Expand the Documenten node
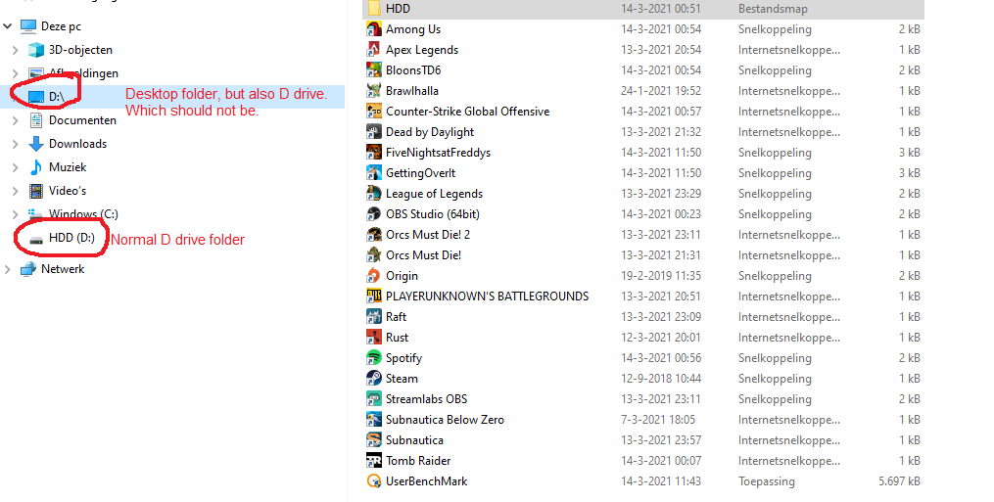994x502 pixels. point(16,119)
